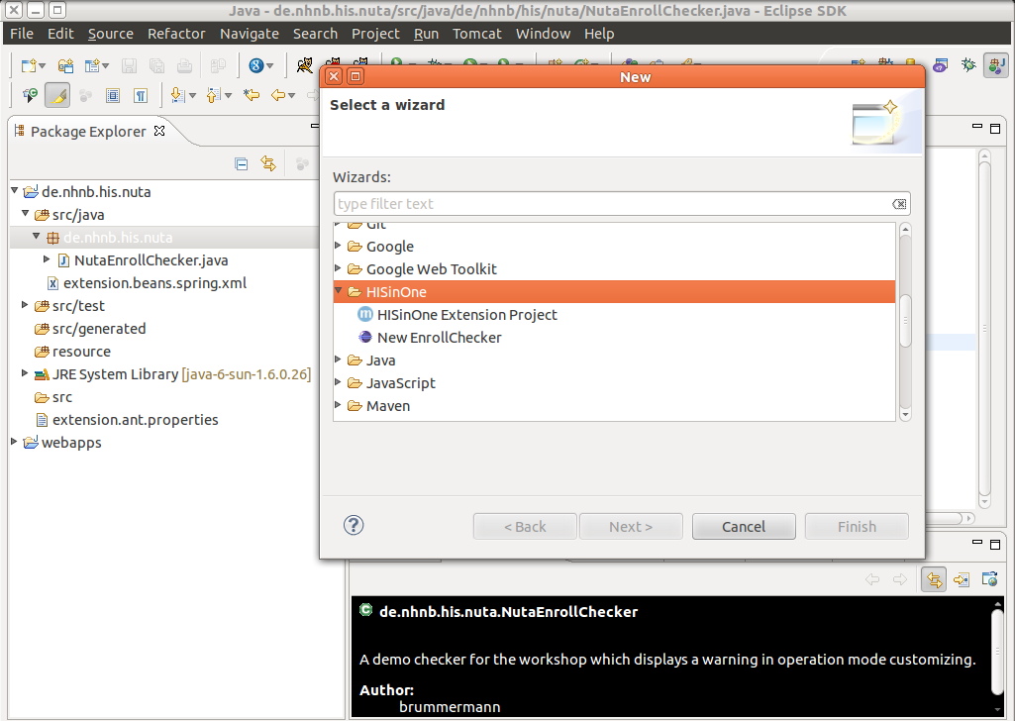Click the wizard list vertical scrollbar thumb
This screenshot has width=1015, height=721.
click(905, 320)
